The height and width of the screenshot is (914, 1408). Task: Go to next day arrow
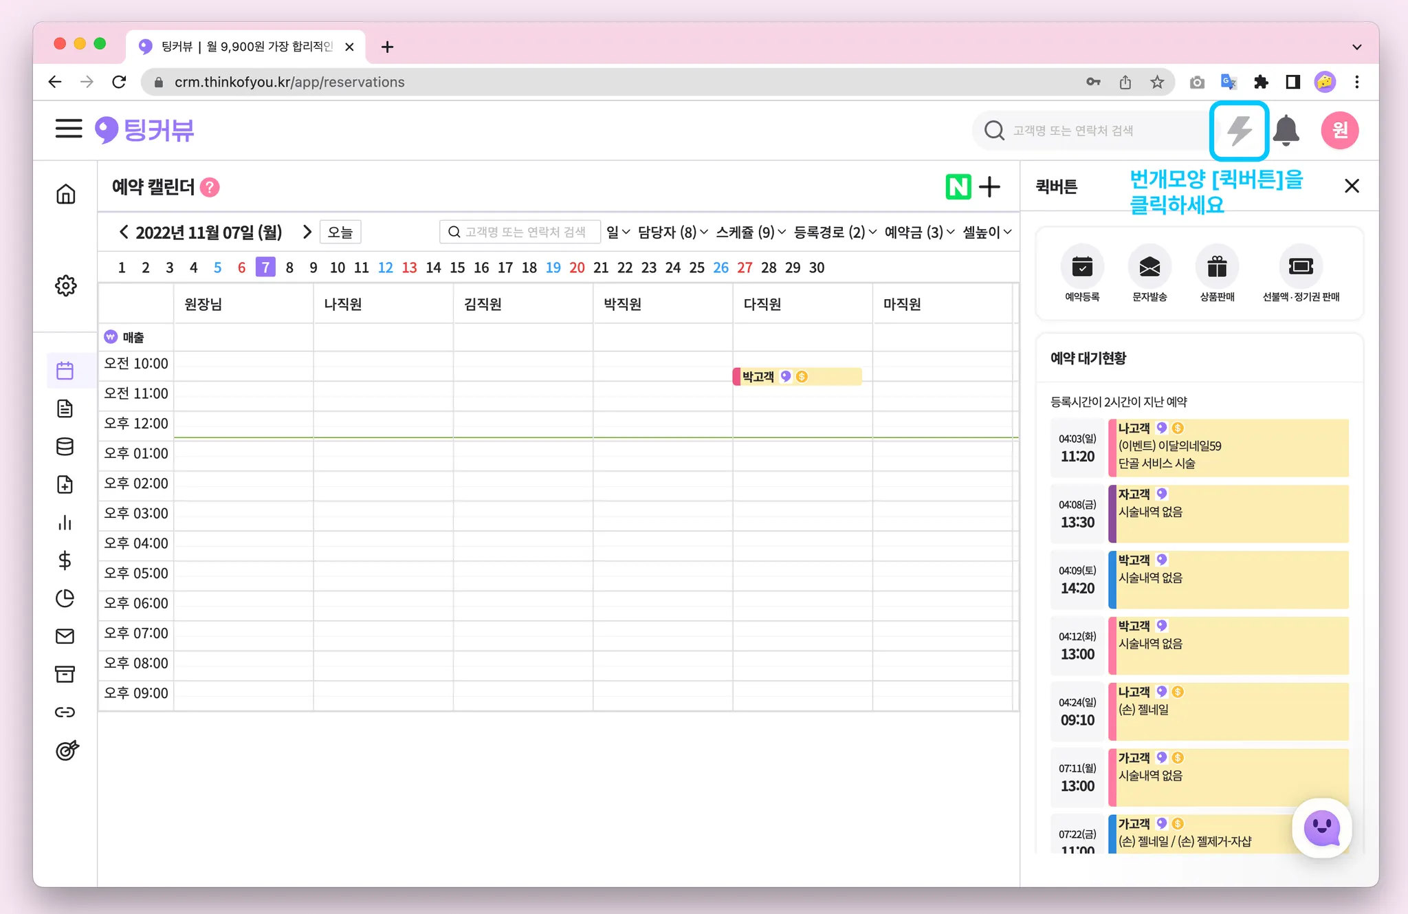pyautogui.click(x=307, y=232)
